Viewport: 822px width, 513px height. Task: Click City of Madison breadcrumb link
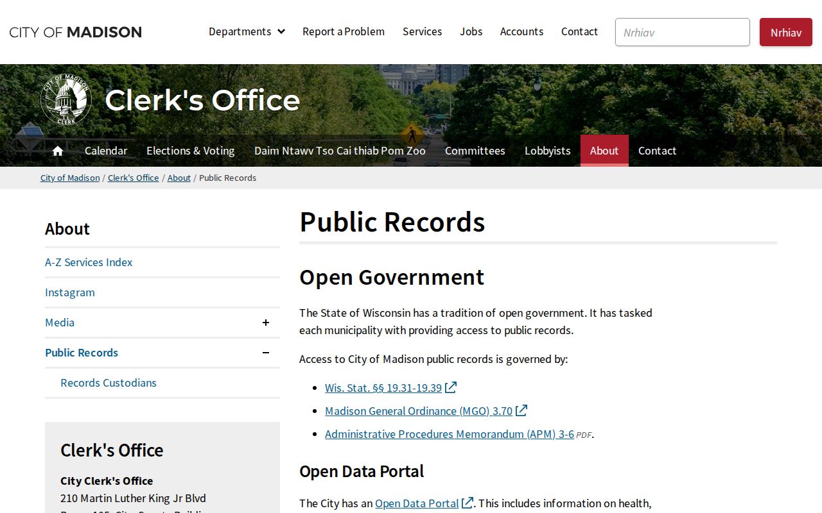coord(70,178)
